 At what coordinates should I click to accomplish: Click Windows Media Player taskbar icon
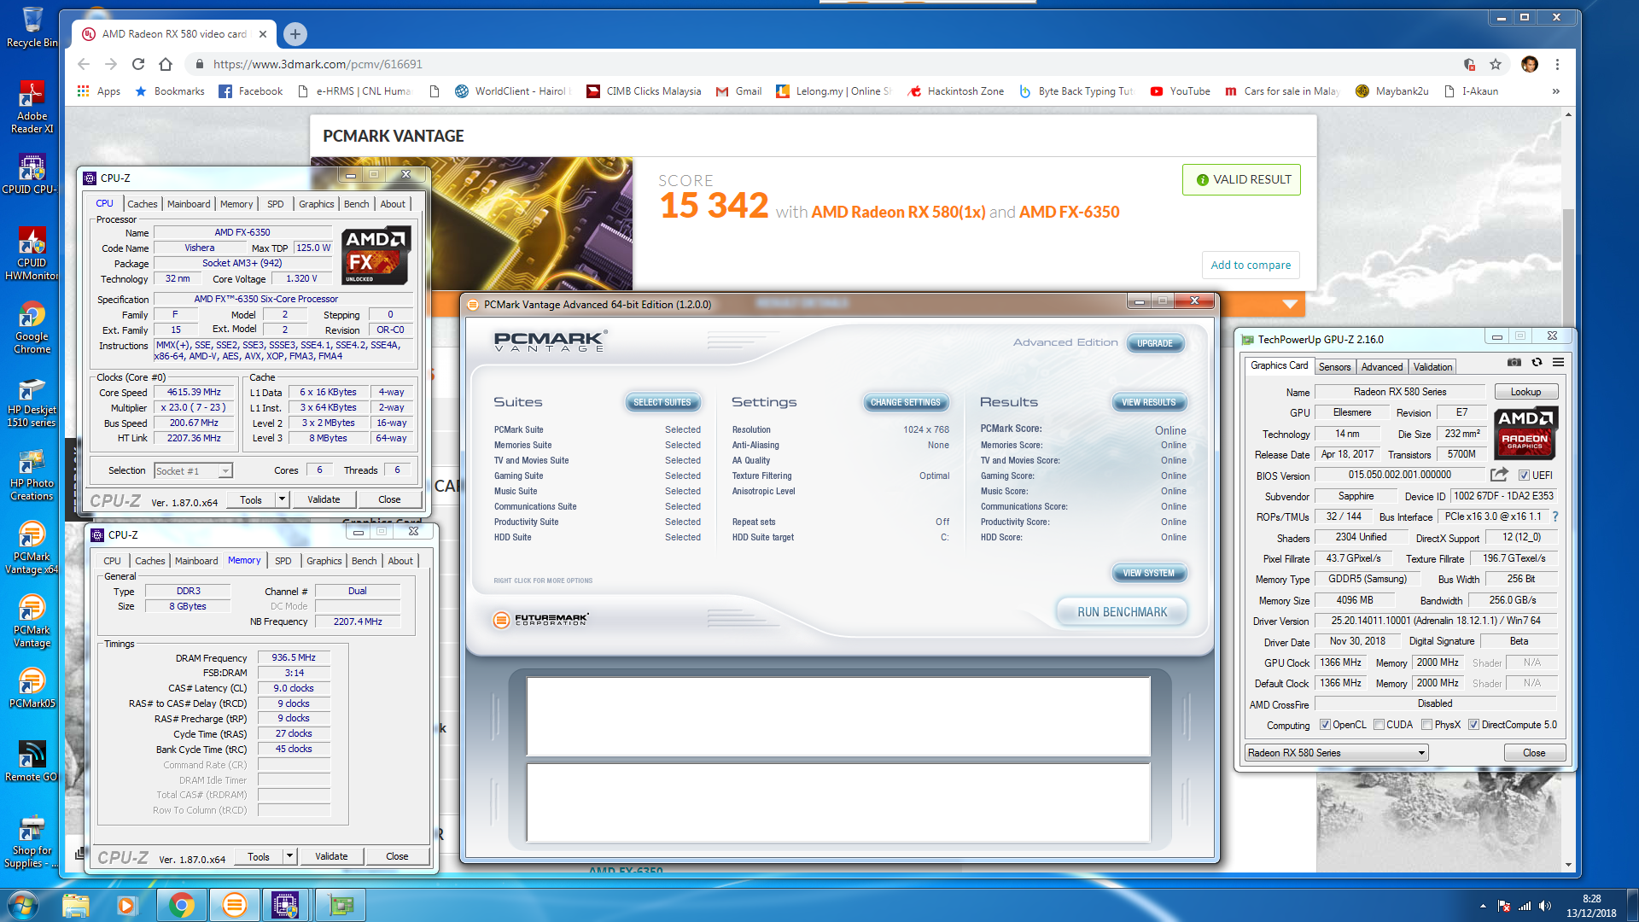pyautogui.click(x=127, y=905)
